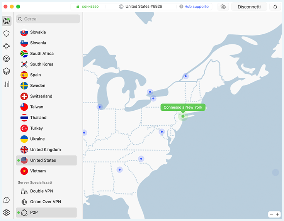
Task: Click the South Africa flag icon
Action: [24, 54]
